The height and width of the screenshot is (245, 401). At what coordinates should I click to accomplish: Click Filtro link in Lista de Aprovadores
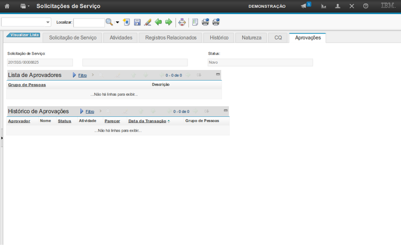tap(82, 75)
